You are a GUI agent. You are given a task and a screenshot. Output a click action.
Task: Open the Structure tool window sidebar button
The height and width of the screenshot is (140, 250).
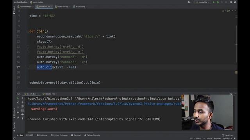(14, 113)
